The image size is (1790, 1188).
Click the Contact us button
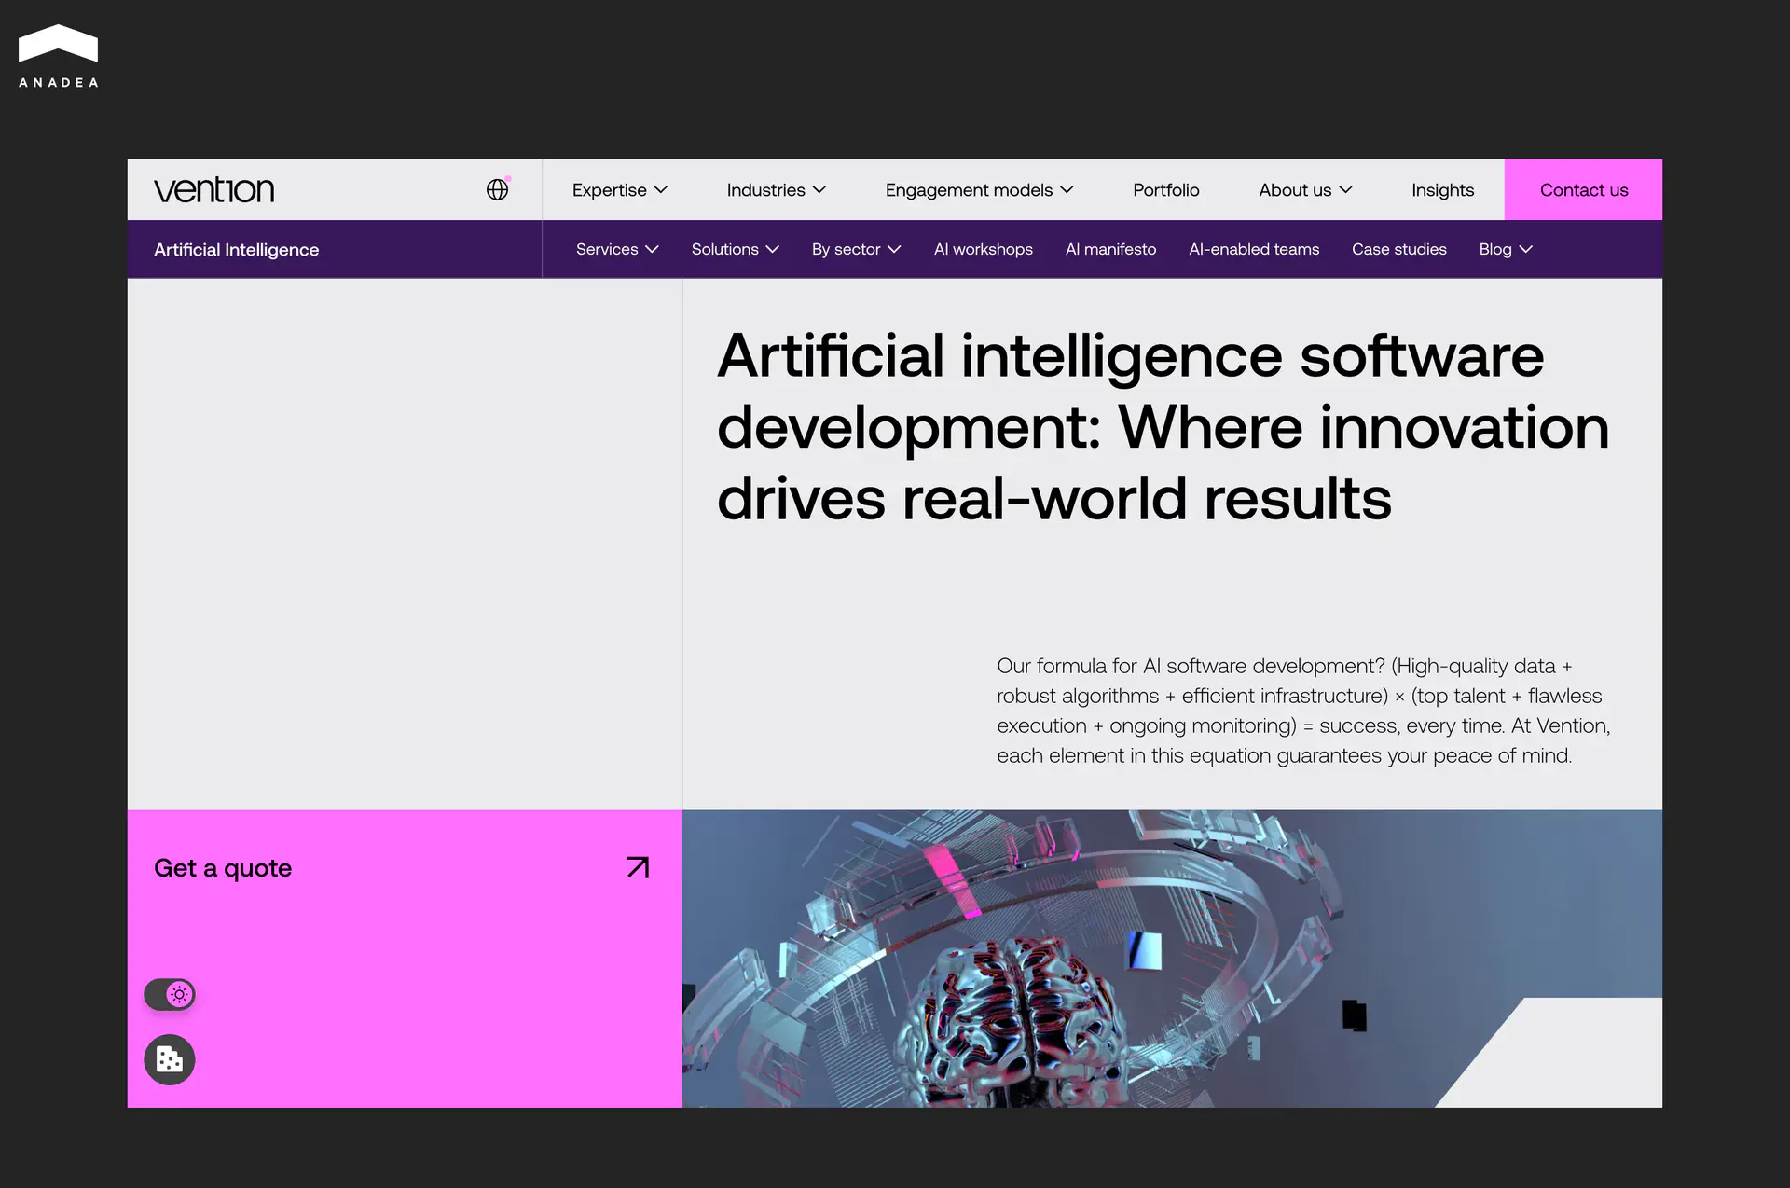tap(1583, 190)
